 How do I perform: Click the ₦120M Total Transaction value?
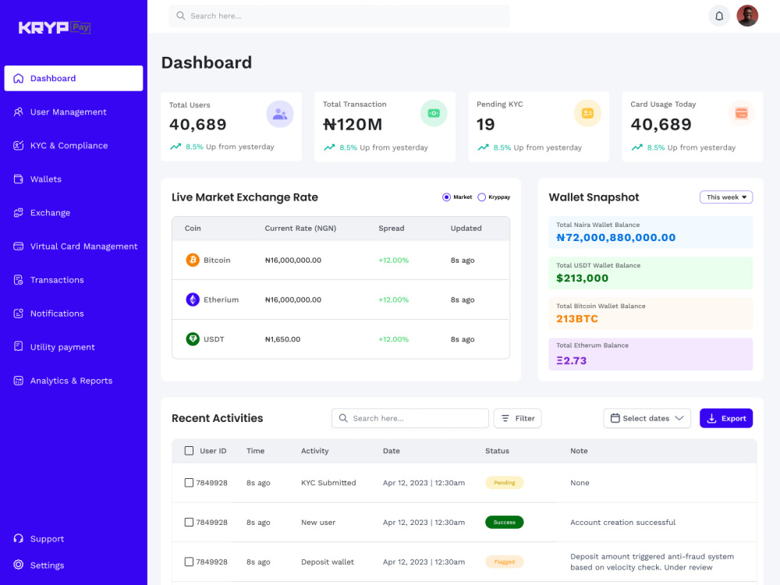click(353, 124)
